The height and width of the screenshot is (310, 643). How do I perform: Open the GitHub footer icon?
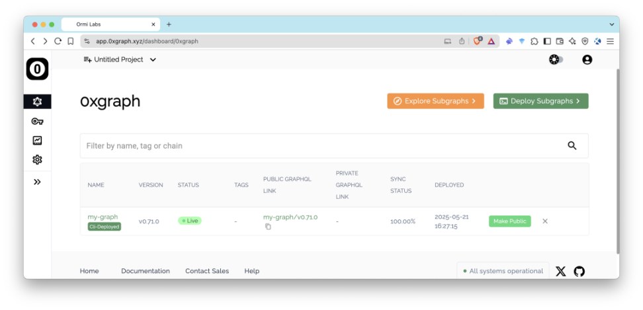(579, 271)
